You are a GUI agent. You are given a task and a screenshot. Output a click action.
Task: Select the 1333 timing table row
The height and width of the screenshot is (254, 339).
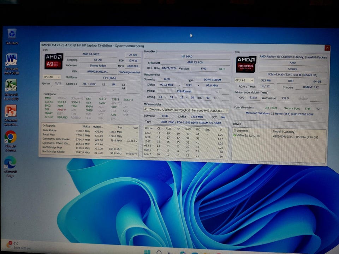(185, 134)
